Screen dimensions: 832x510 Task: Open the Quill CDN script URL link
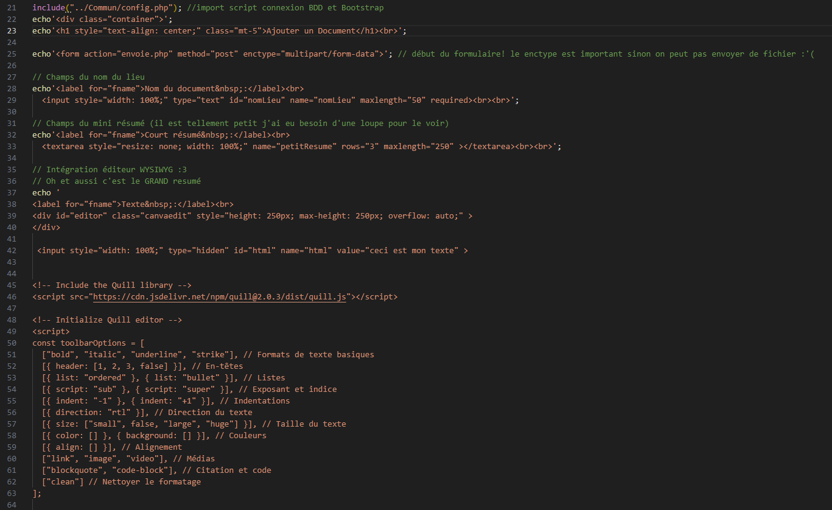[x=219, y=297]
